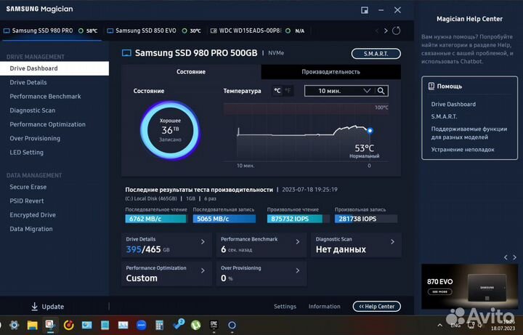This screenshot has height=335, width=523.
Task: Open Поддерживаемые функции для разных моделей link
Action: click(469, 133)
